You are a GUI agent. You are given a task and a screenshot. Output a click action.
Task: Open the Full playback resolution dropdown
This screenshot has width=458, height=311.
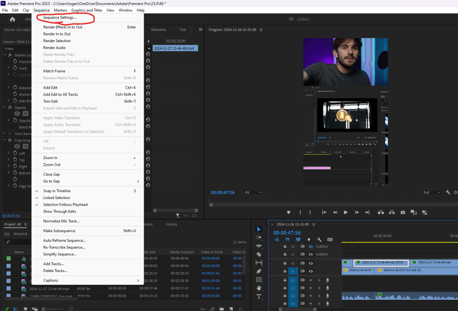coord(432,192)
